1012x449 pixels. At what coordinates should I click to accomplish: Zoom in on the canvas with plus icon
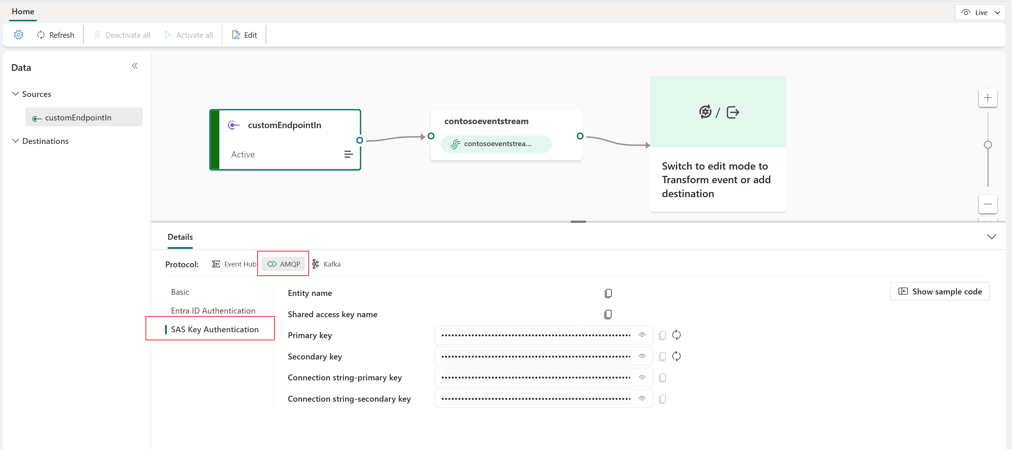tap(988, 98)
